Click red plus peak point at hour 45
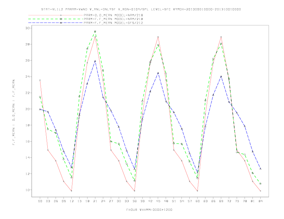 coord(158,37)
